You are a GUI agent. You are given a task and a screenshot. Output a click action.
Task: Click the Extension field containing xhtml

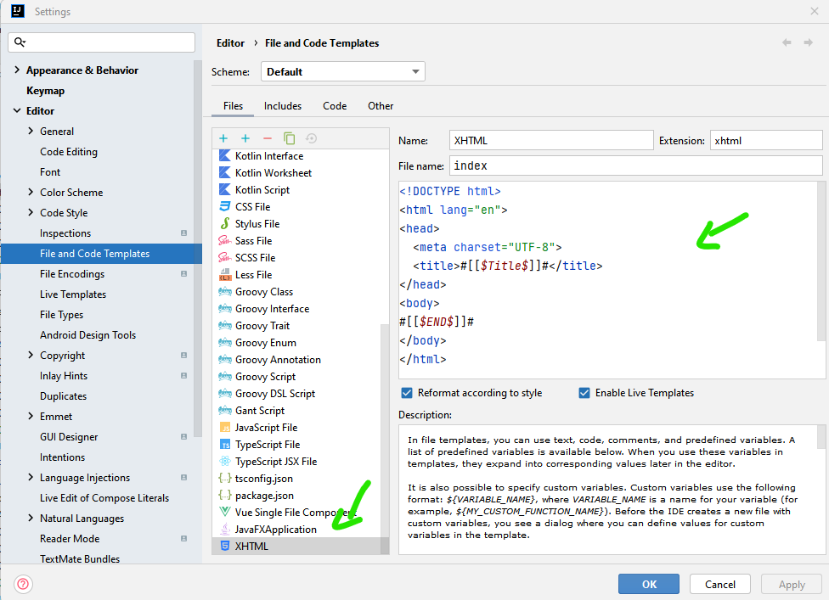[766, 141]
